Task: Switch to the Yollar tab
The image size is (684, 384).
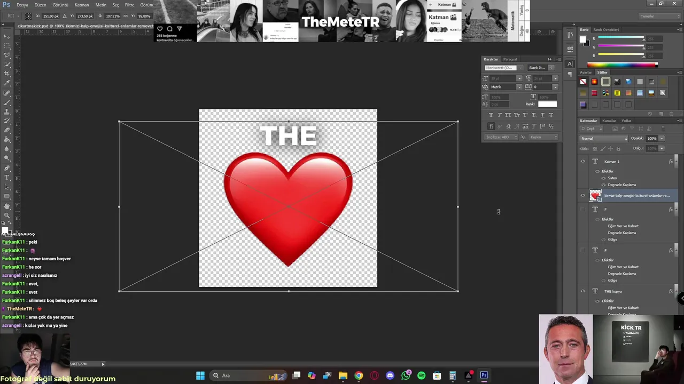Action: [626, 121]
